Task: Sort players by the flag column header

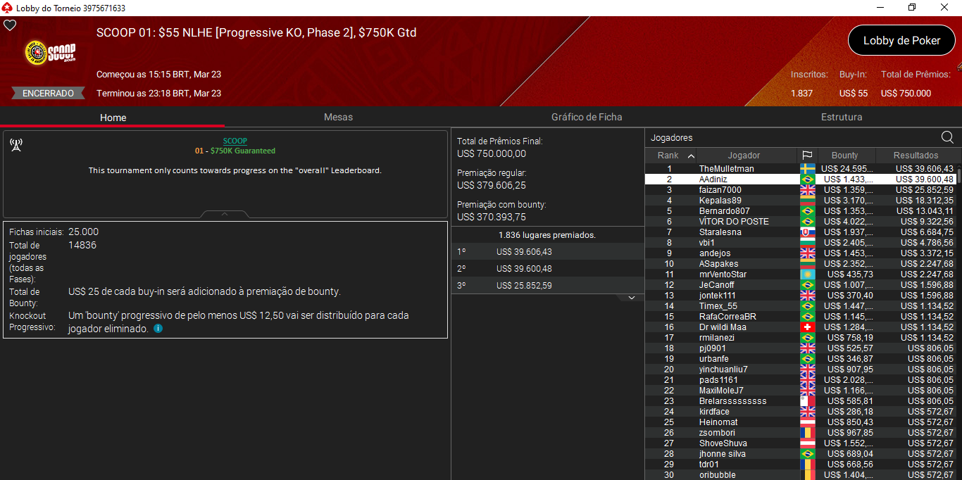Action: point(807,156)
